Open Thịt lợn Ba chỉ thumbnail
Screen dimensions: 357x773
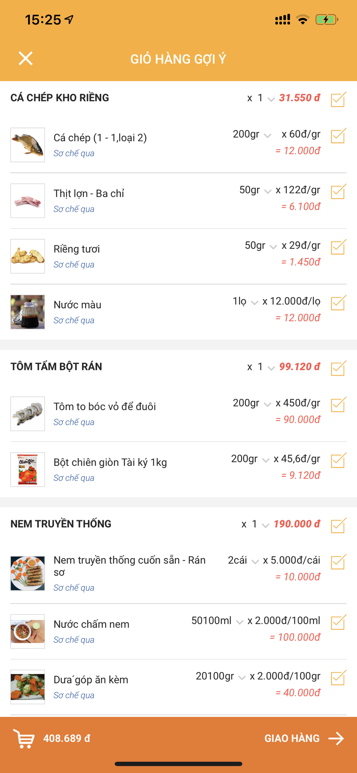tap(28, 201)
